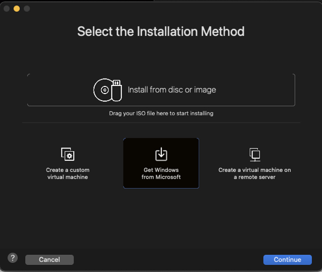Click the custom virtual machine gear icon

[68, 154]
